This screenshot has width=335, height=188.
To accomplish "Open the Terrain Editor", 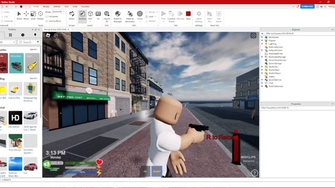I will pos(72,15).
